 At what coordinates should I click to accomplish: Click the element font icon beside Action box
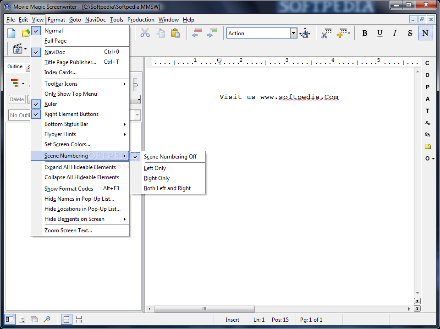pos(305,33)
